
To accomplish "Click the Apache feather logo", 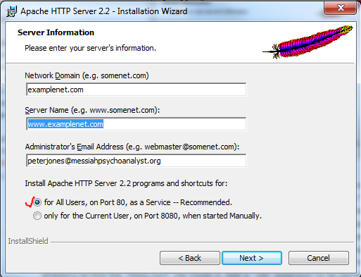I will tap(308, 42).
